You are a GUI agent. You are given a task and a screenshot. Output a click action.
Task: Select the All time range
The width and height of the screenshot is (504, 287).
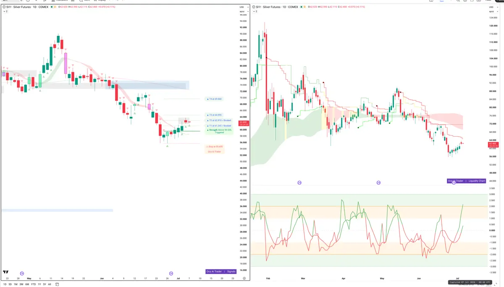[50, 284]
